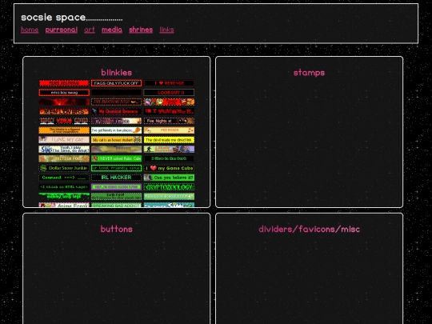The height and width of the screenshot is (324, 432).
Task: Click the red firework burst blinkie
Action: tap(64, 102)
